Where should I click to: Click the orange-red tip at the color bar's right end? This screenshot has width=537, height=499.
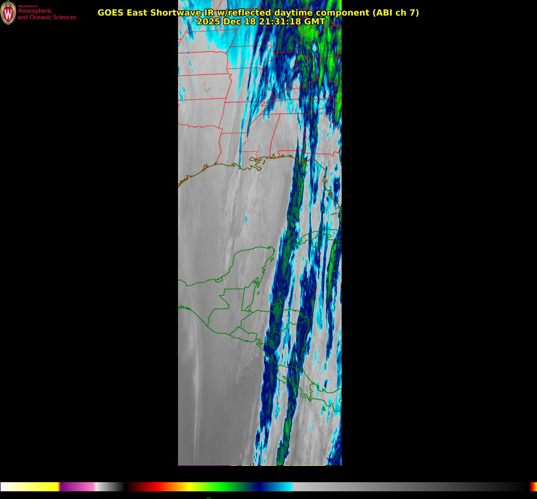(533, 487)
